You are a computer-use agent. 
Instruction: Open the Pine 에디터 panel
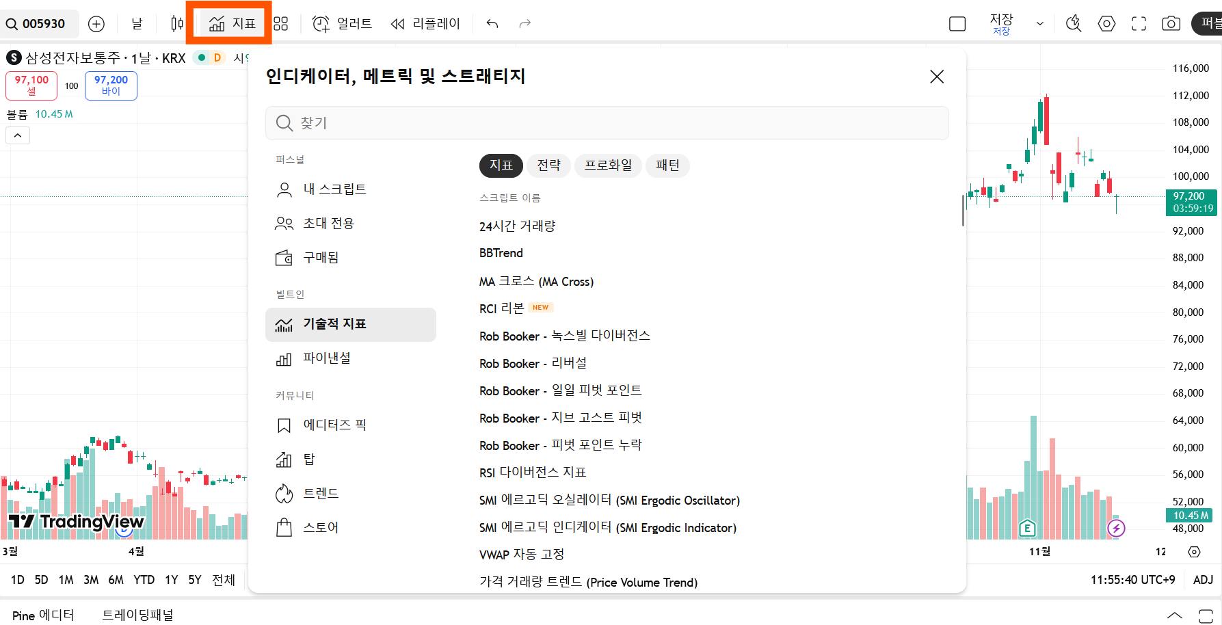(43, 615)
